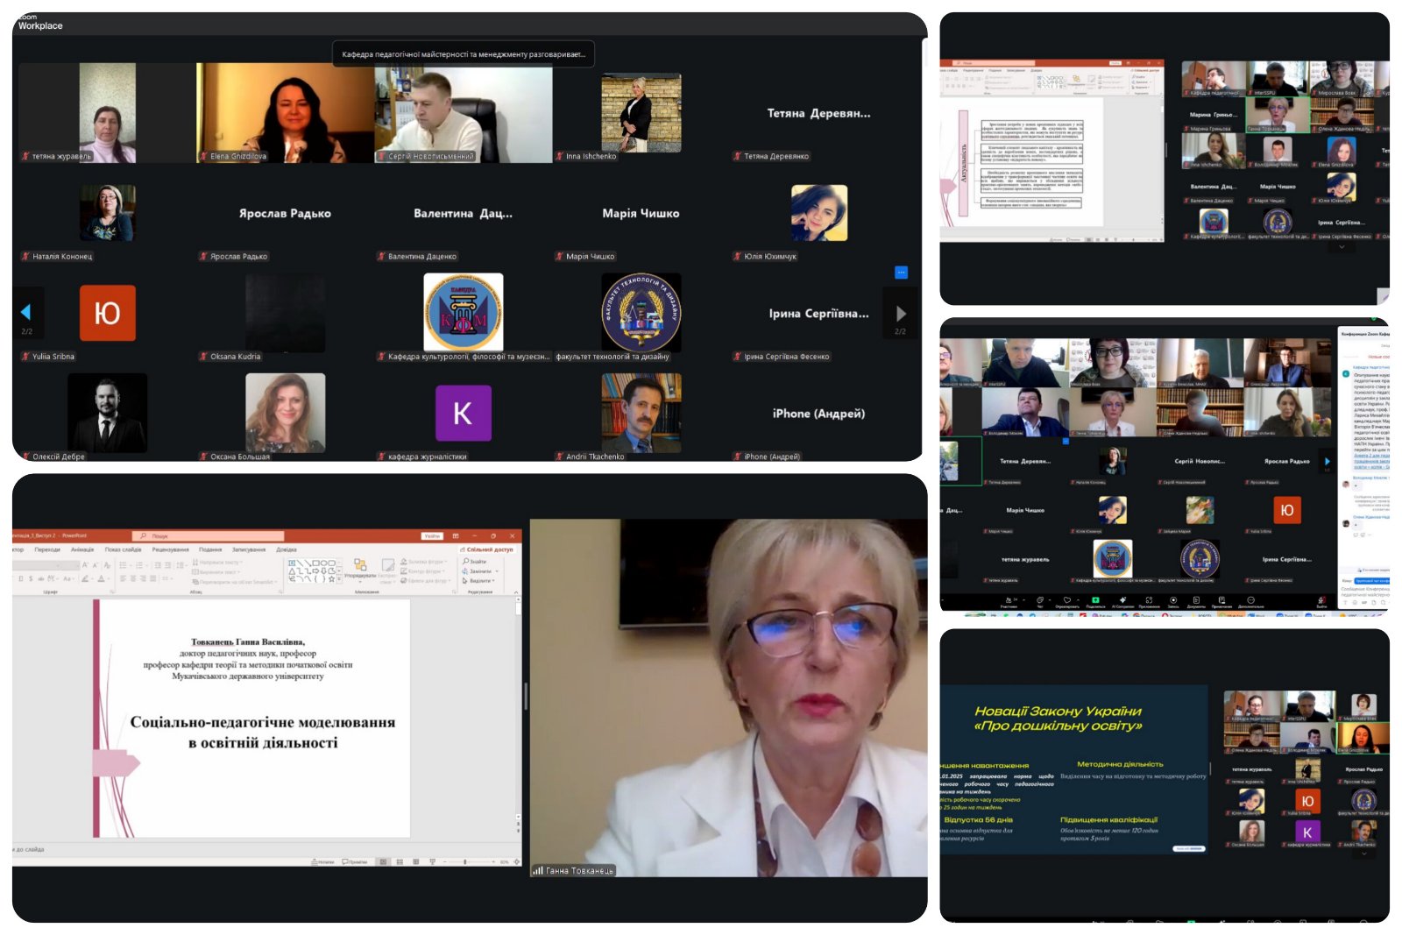Open the Replace (Замінити) dropdown arrow
Viewport: 1402px width, 935px height.
pyautogui.click(x=497, y=571)
